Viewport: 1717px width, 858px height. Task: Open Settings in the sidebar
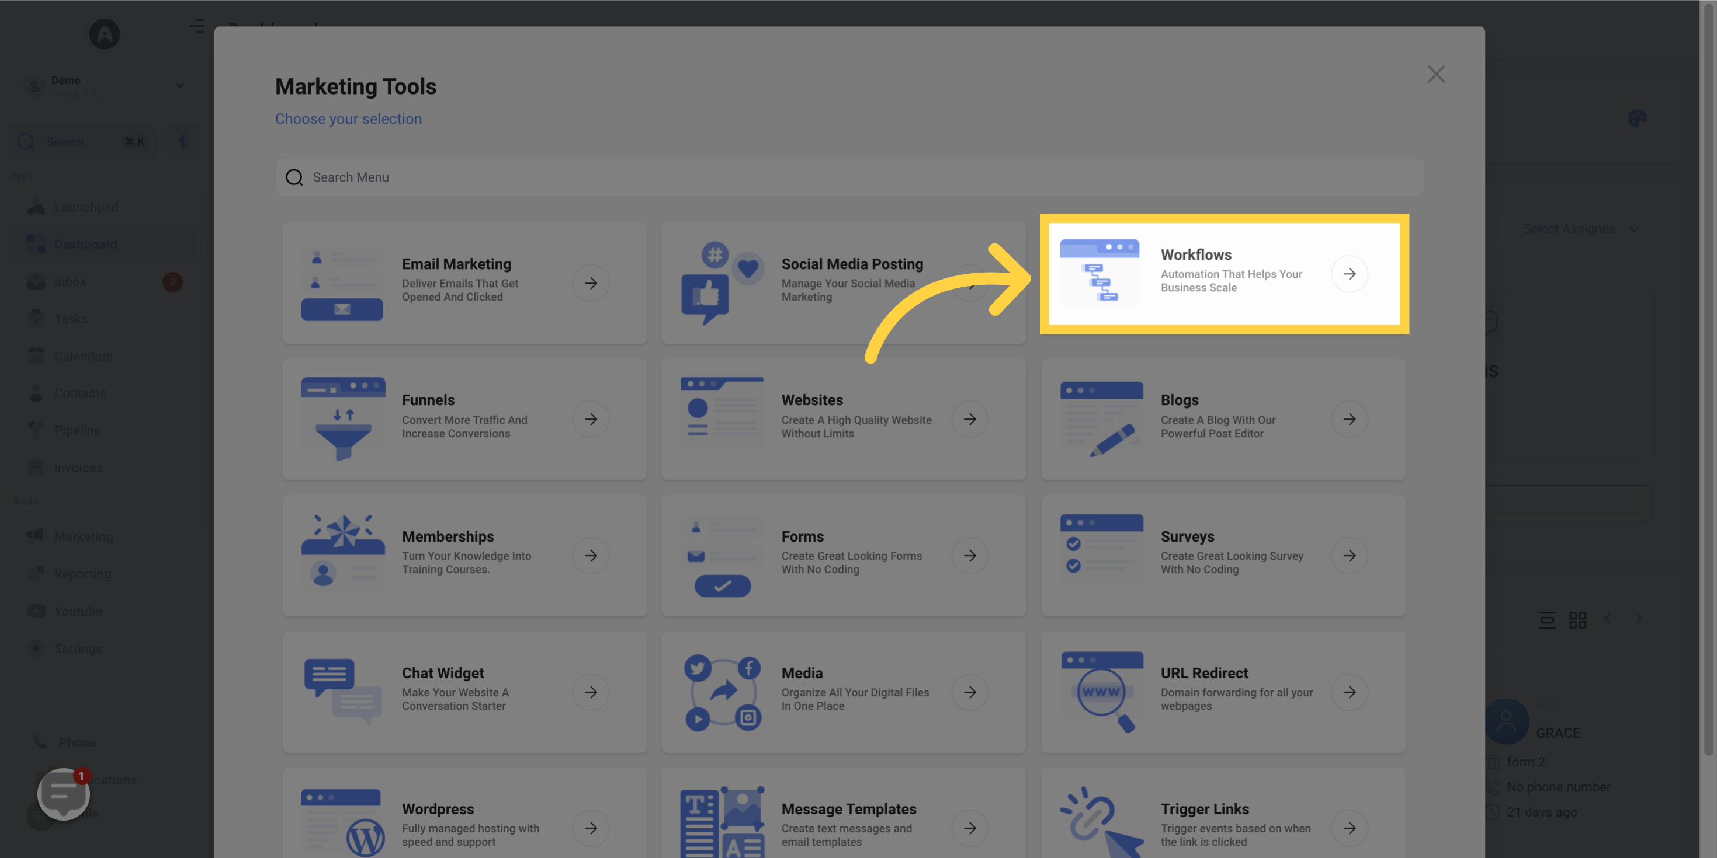[36, 648]
